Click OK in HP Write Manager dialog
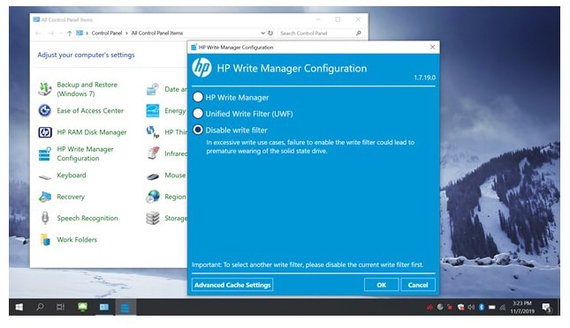 (382, 285)
